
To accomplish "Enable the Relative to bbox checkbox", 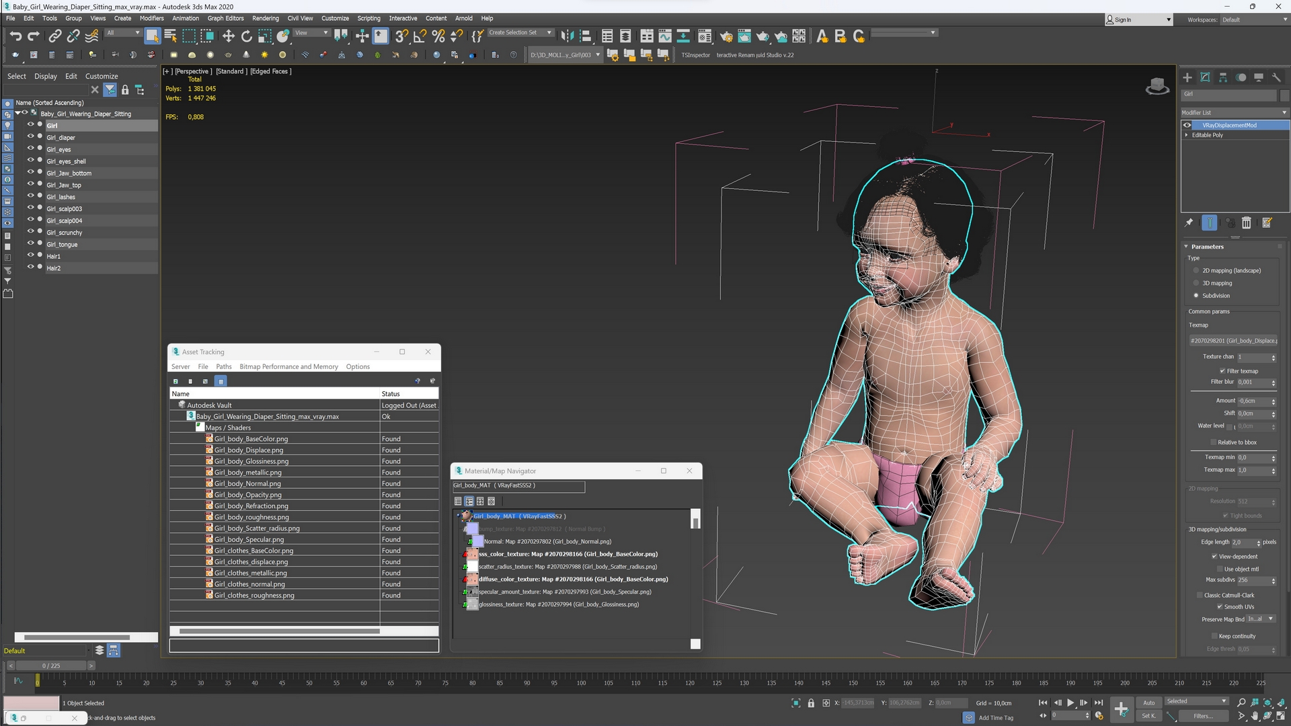I will coord(1214,442).
